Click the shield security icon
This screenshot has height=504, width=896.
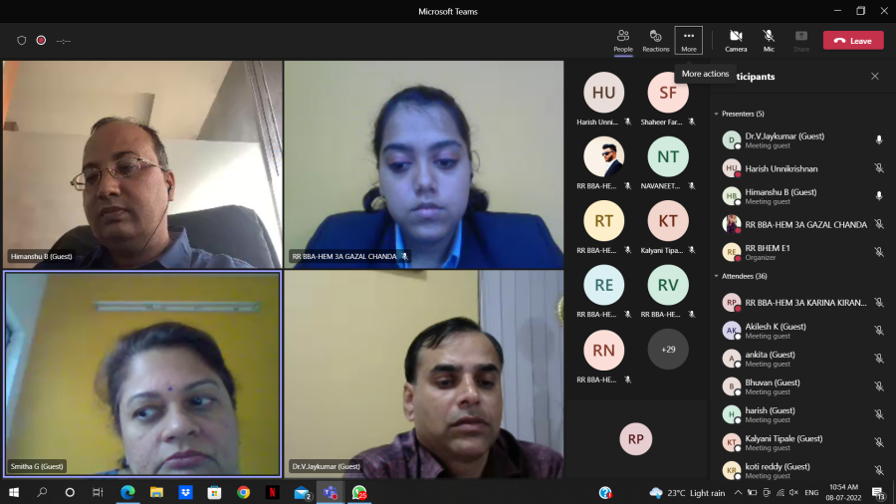tap(22, 41)
